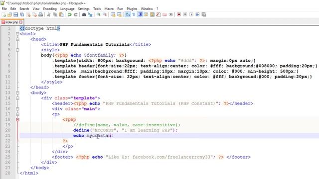Screen dimensions: 319x179
Task: Toggle the Indent guide toolbar button
Action: click(x=140, y=14)
